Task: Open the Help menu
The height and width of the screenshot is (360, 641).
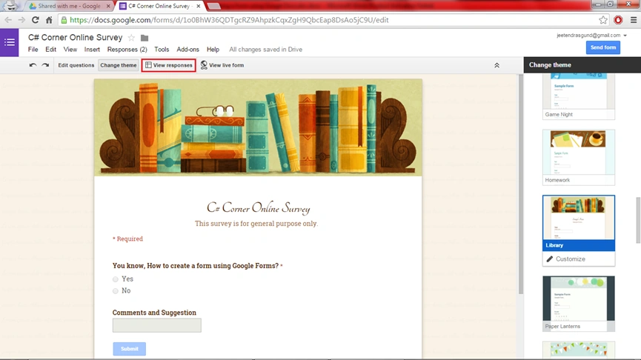Action: (x=213, y=50)
